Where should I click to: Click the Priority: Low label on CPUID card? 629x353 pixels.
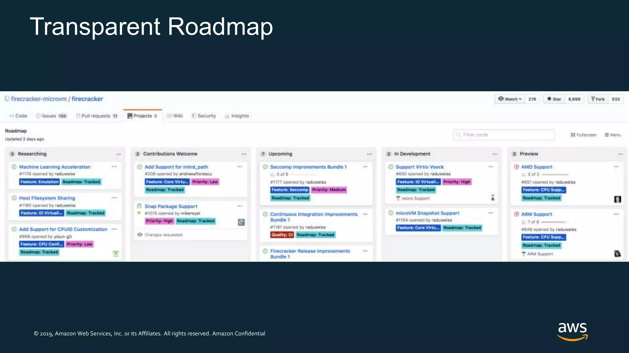coord(80,244)
